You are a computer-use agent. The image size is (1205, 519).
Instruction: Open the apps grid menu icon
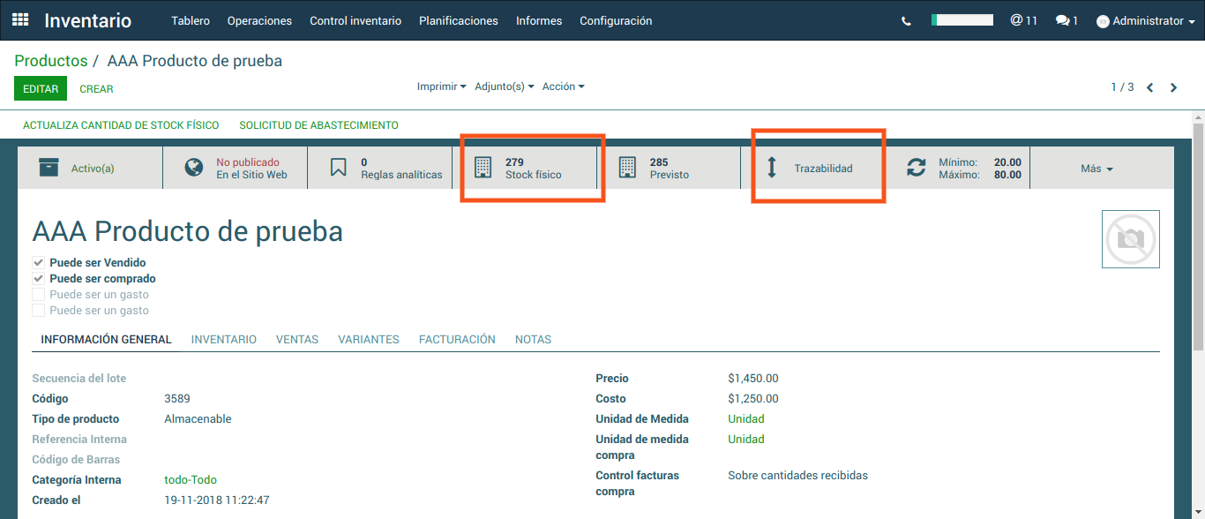20,20
